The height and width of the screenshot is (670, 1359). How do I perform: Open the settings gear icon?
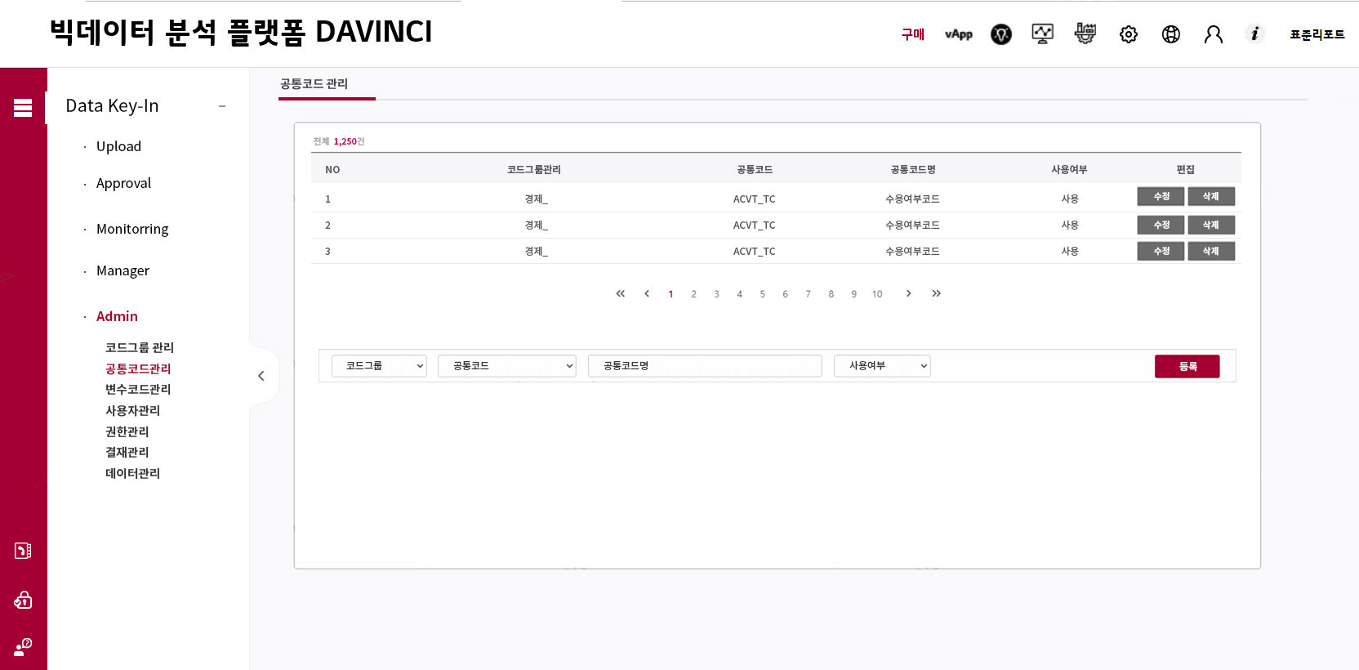point(1128,34)
